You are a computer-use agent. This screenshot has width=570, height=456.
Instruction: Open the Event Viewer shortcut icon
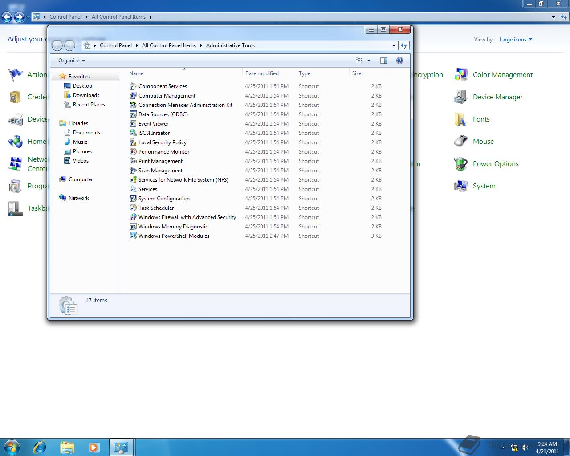(133, 124)
